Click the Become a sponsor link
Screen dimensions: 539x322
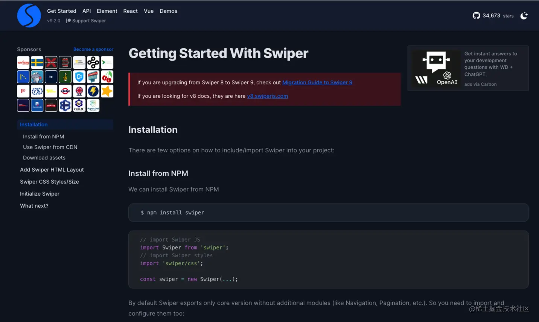(93, 49)
